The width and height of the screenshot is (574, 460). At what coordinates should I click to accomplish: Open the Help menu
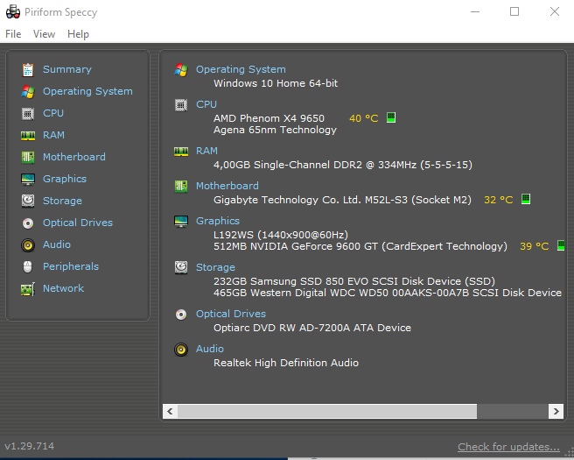[x=78, y=34]
